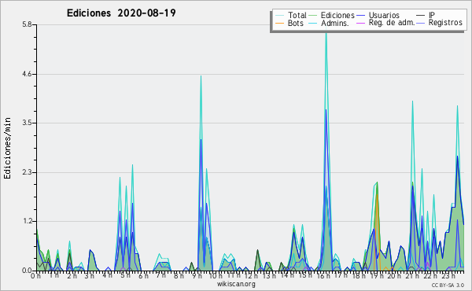Image resolution: width=472 pixels, height=291 pixels.
Task: Click the 'Bots' legend label
Action: coord(296,23)
